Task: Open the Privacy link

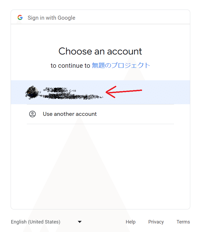Action: (x=156, y=222)
